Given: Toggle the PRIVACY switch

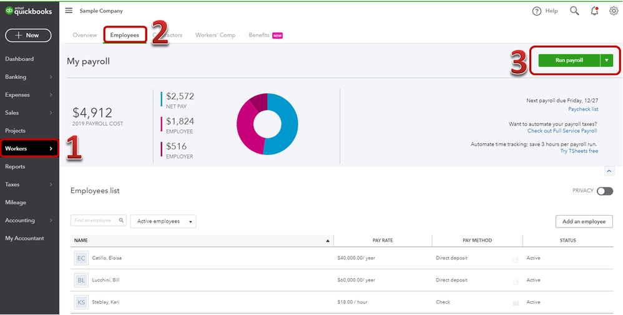Looking at the screenshot, I should 605,191.
